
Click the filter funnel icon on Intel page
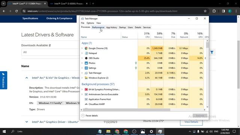pos(212,52)
